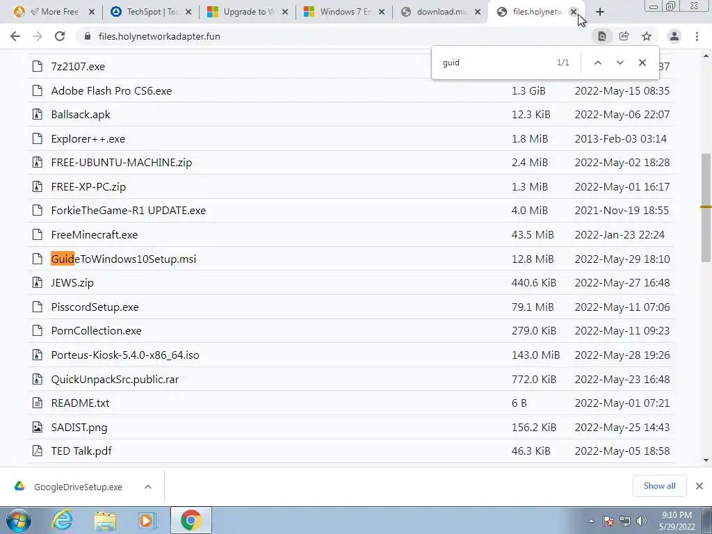
Task: Go back using the browser back arrow
Action: tap(15, 36)
